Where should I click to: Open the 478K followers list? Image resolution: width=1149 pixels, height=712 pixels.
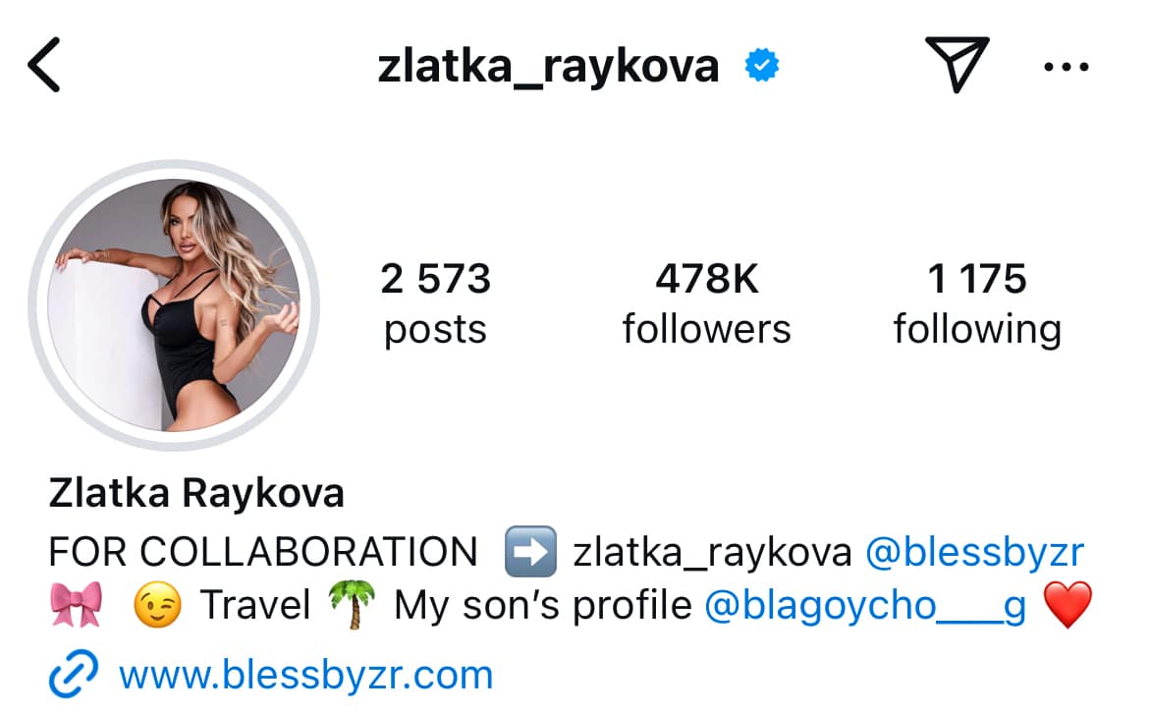coord(706,303)
